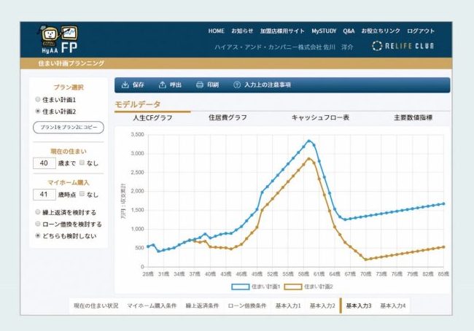Check なし box beside マイホーム購入 age

82,195
